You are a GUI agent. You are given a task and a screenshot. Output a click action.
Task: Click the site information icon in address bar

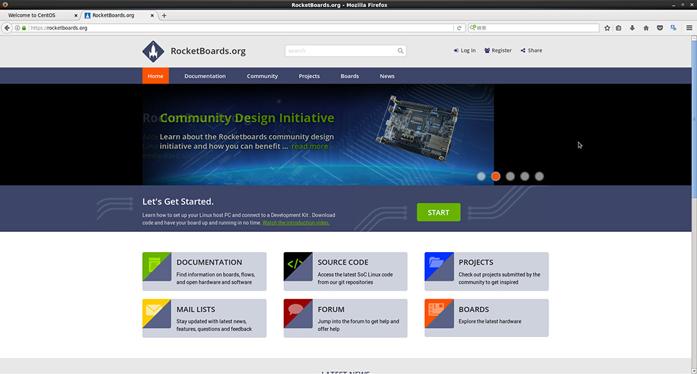[x=17, y=28]
